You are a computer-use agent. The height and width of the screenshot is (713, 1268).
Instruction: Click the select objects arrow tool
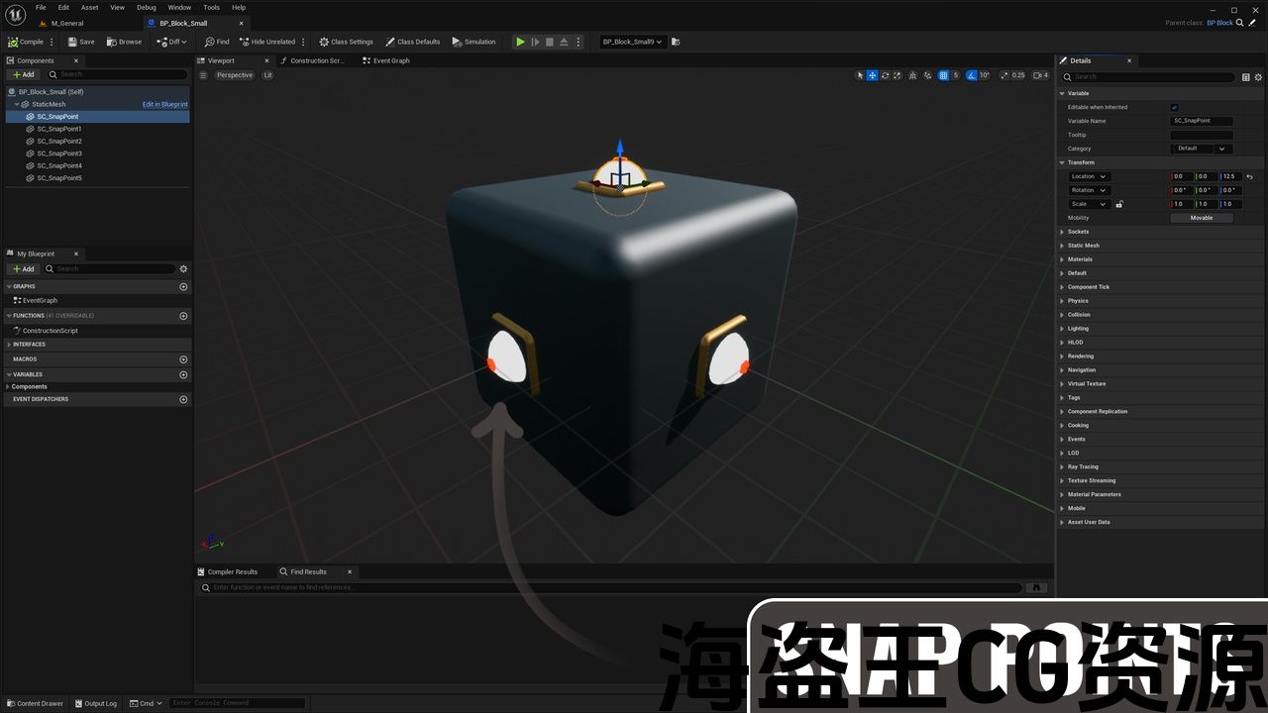(x=860, y=75)
